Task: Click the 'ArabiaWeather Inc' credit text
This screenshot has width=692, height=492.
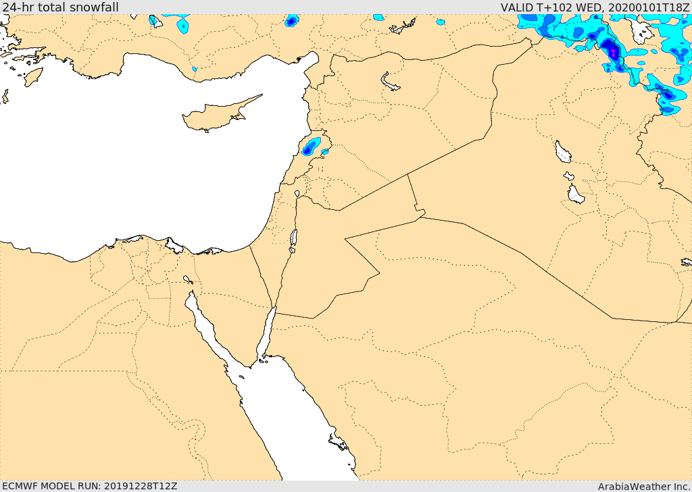Action: click(x=644, y=487)
